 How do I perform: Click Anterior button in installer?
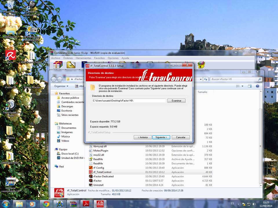(x=143, y=137)
